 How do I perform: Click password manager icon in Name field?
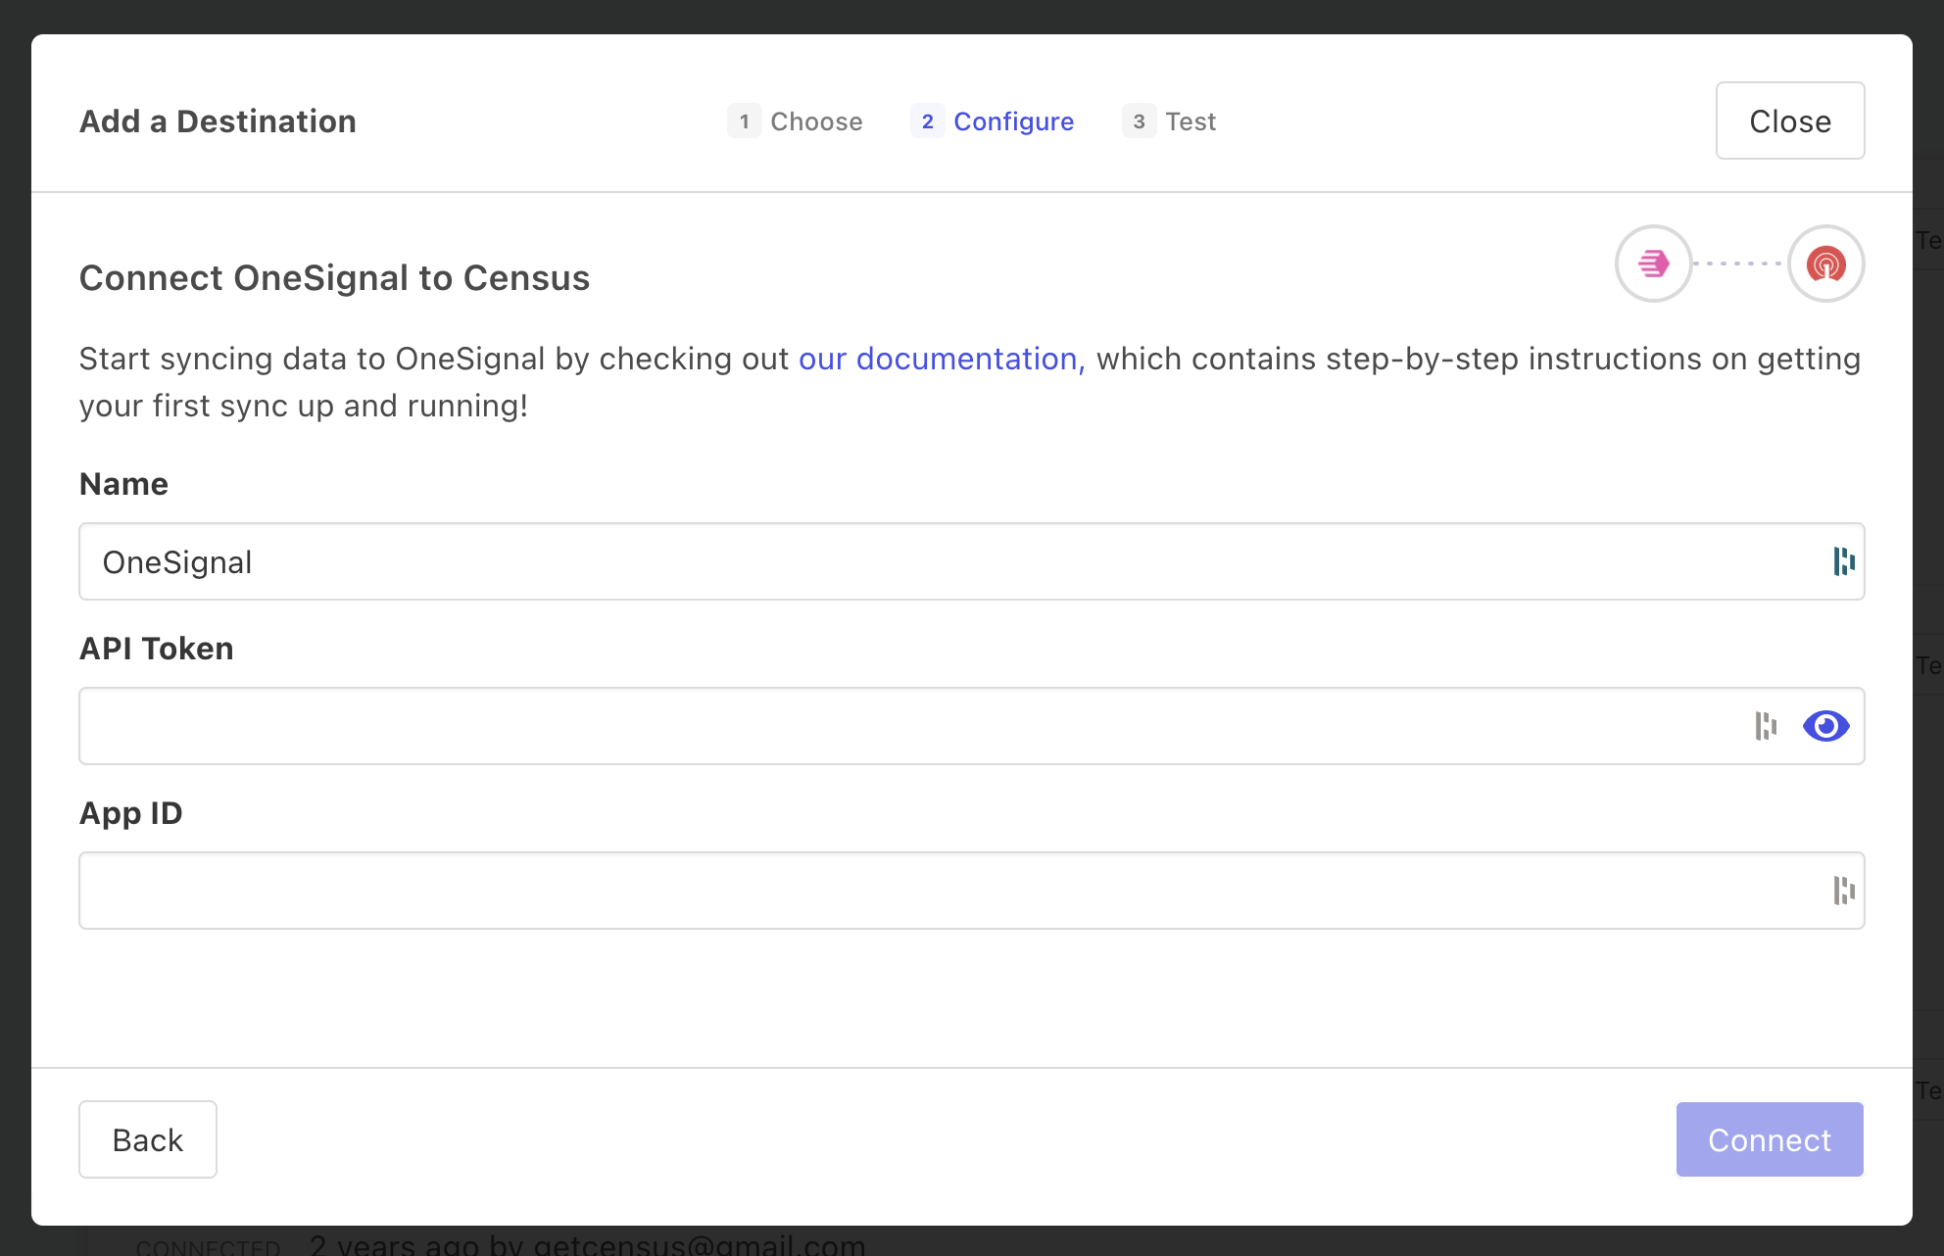[x=1844, y=561]
